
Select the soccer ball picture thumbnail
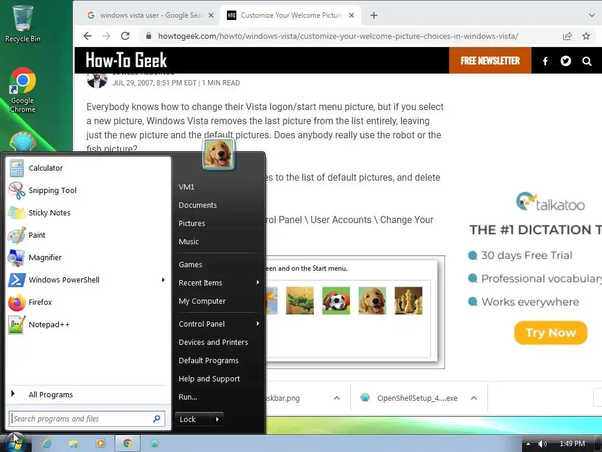[336, 301]
